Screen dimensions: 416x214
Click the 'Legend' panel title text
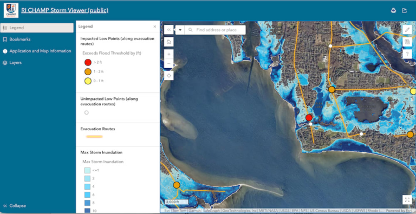[86, 26]
